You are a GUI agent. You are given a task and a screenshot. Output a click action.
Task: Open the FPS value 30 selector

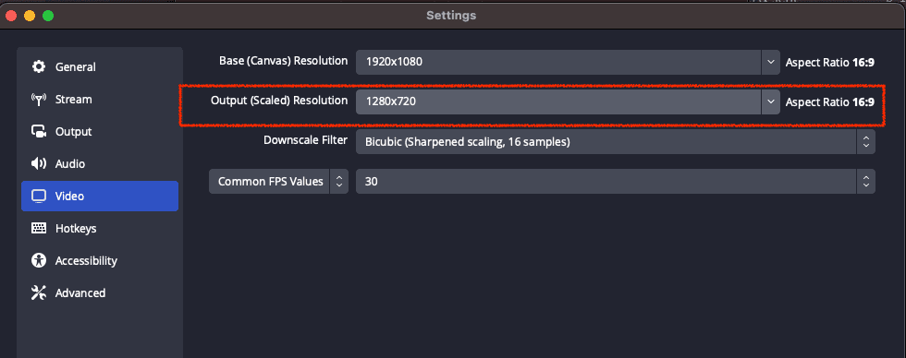(616, 182)
